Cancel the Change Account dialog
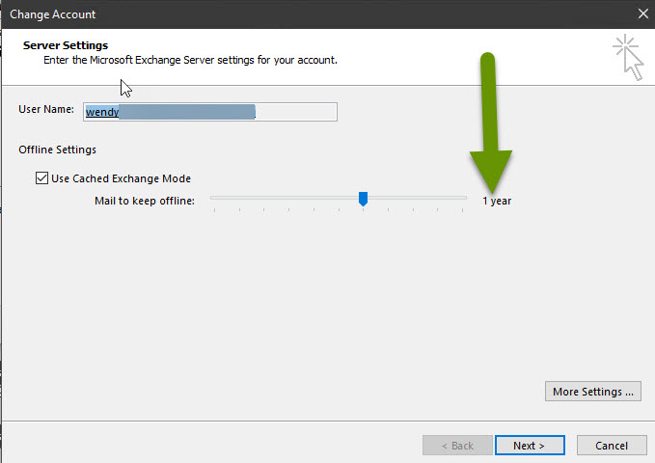The width and height of the screenshot is (655, 463). (x=612, y=446)
